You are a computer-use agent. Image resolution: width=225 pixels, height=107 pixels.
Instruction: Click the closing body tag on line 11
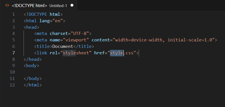[x=33, y=79]
